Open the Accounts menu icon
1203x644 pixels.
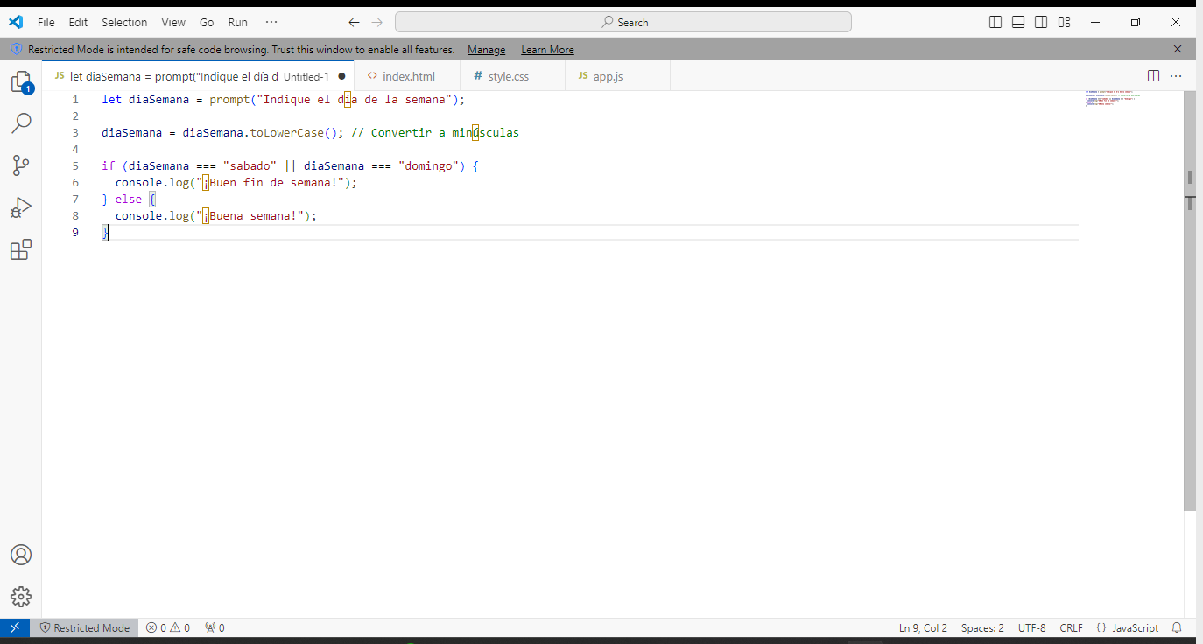21,555
